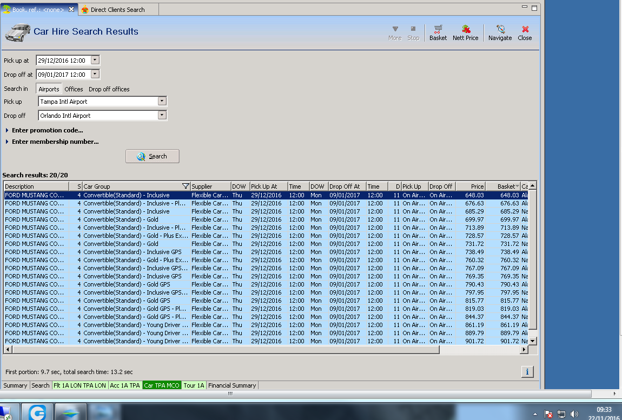Click the volume speaker icon in system tray

pyautogui.click(x=574, y=414)
